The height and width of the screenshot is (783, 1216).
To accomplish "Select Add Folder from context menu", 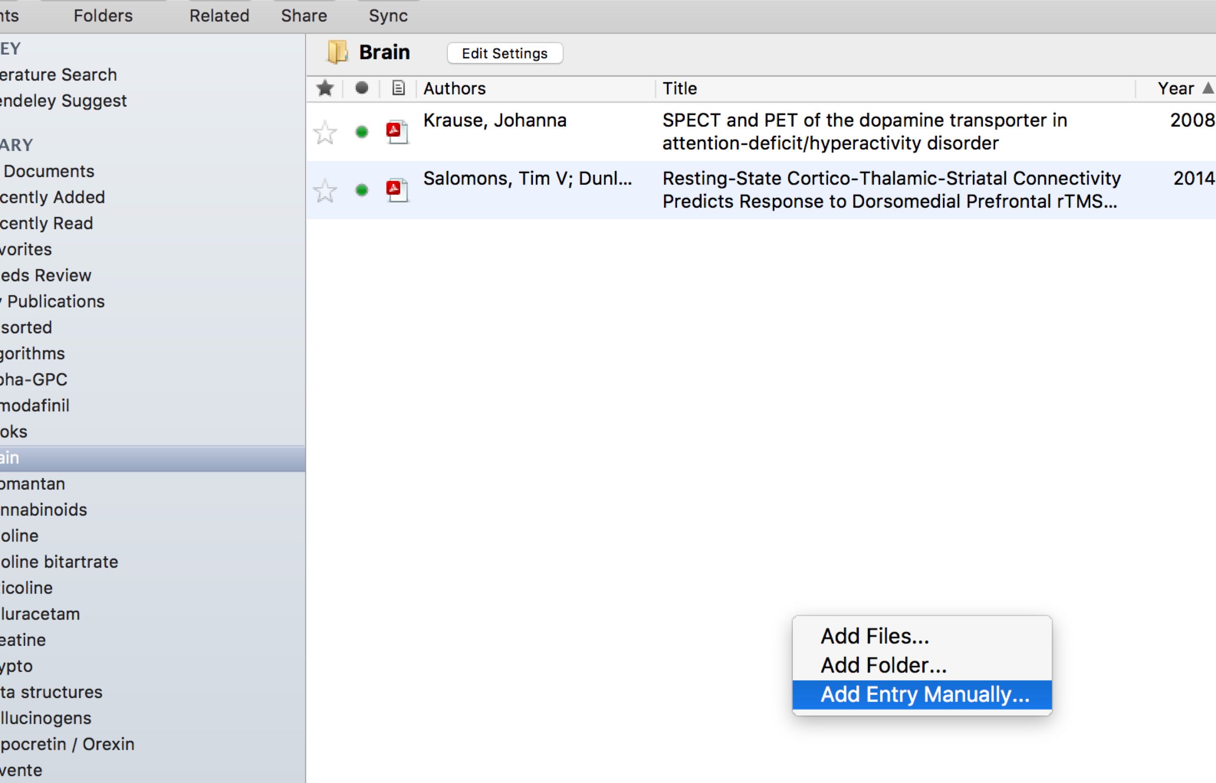I will 883,665.
